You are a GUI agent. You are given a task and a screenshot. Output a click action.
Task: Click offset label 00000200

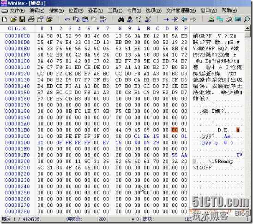18,161
